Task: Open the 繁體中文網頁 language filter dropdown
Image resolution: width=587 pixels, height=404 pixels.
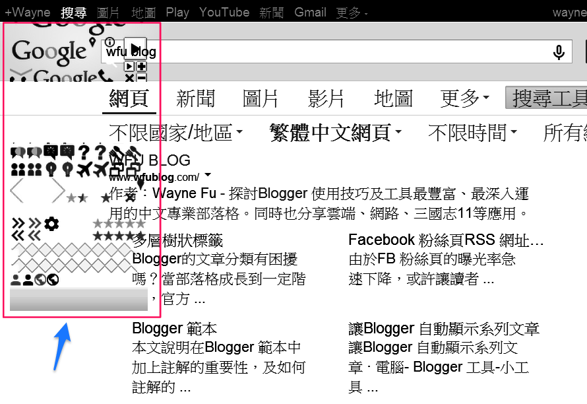Action: 336,133
